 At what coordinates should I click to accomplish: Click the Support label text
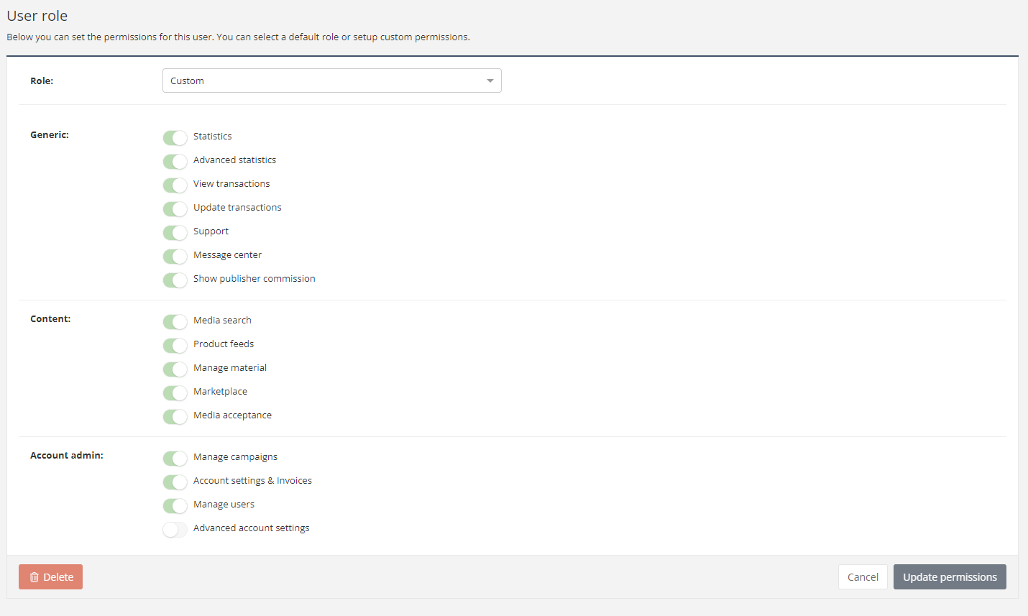point(211,231)
